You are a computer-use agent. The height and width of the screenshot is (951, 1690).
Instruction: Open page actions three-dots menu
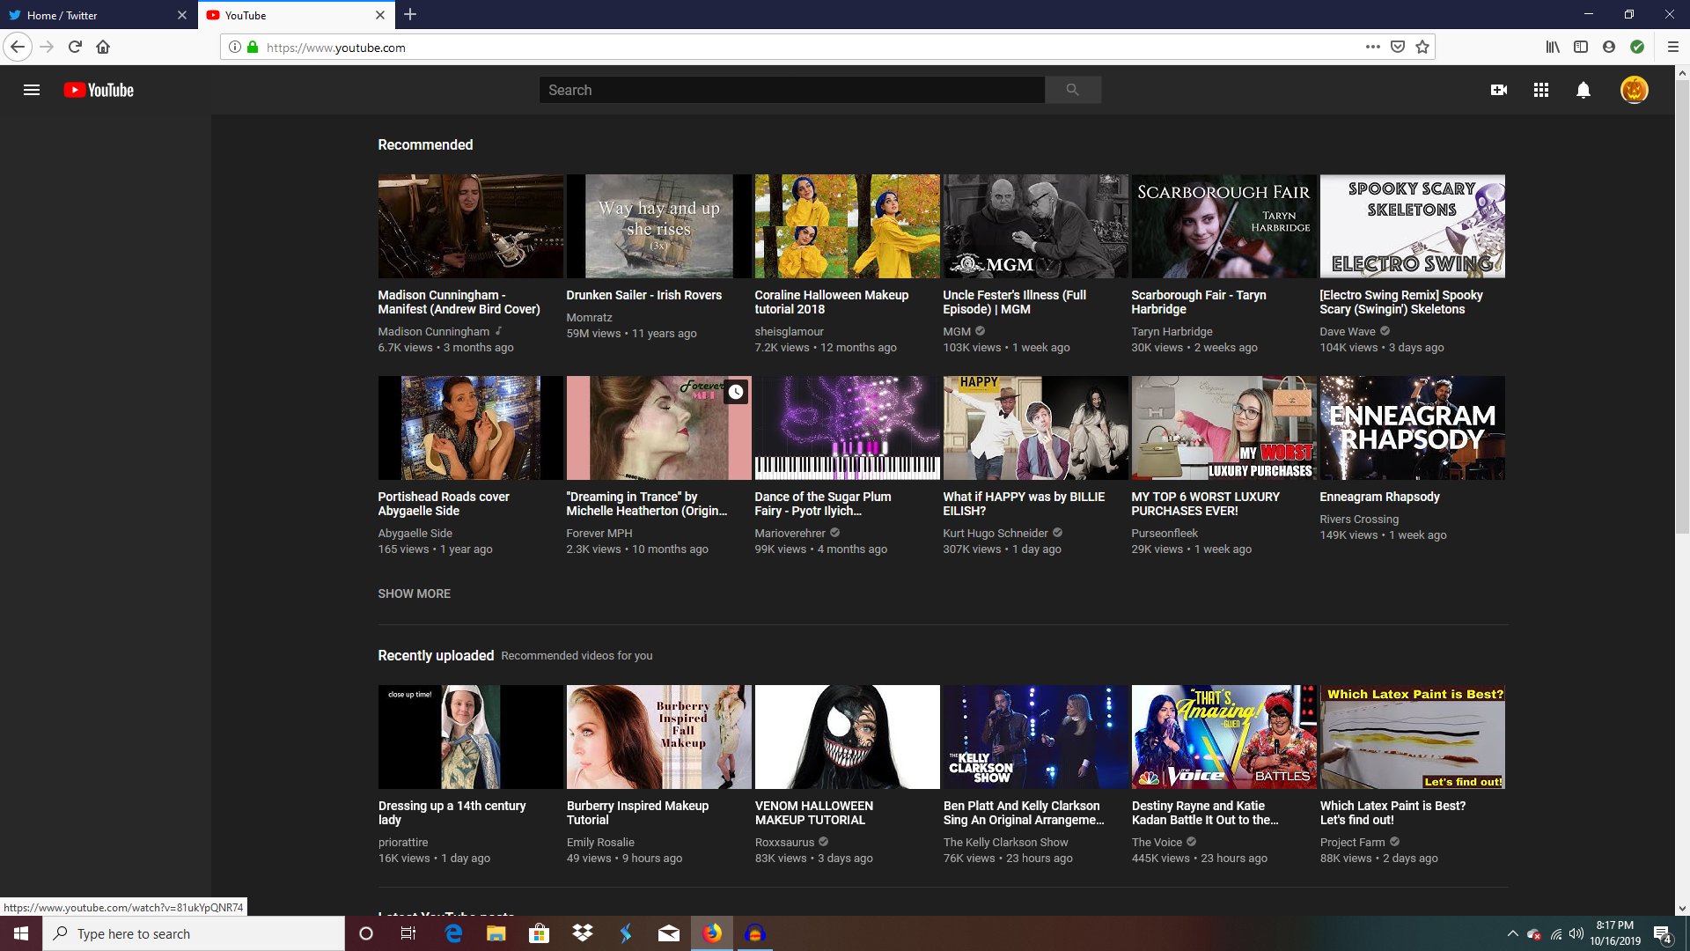pyautogui.click(x=1373, y=47)
